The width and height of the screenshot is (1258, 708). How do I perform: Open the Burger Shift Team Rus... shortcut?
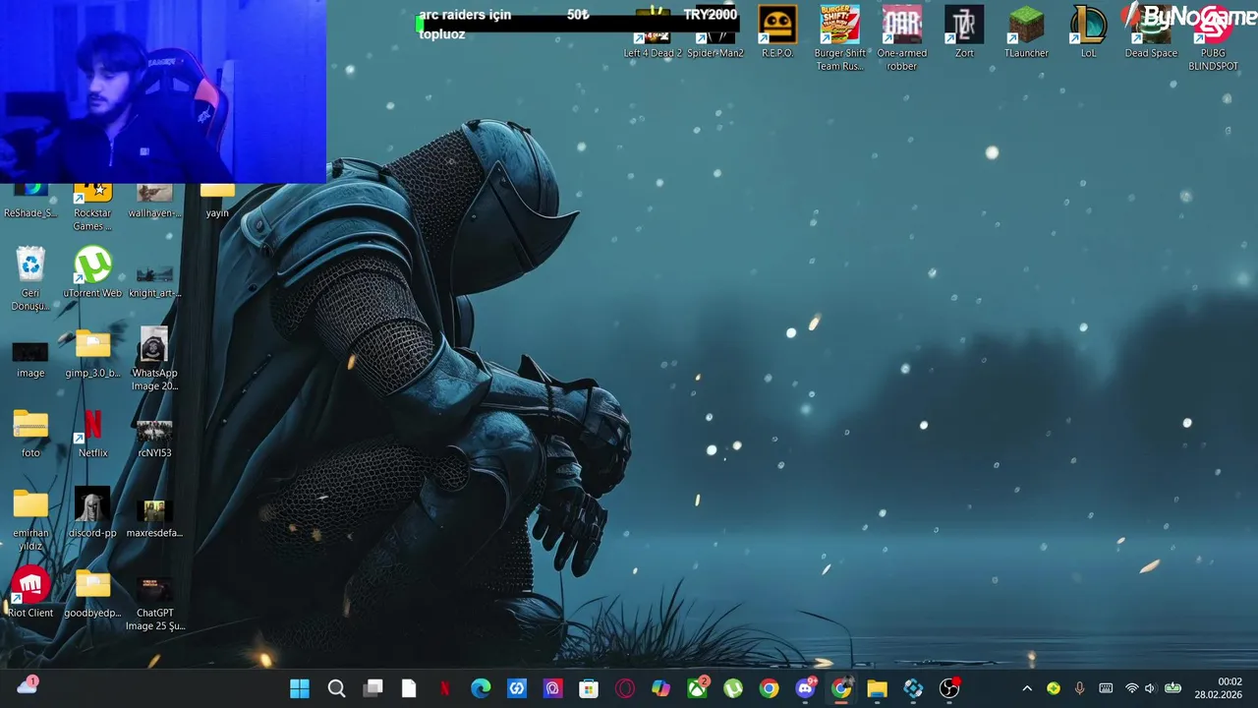pos(840,38)
